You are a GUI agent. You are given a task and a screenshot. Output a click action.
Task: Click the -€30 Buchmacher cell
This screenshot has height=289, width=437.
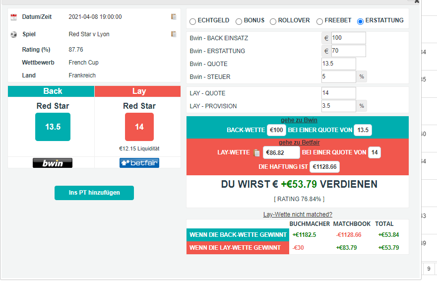[x=298, y=248]
